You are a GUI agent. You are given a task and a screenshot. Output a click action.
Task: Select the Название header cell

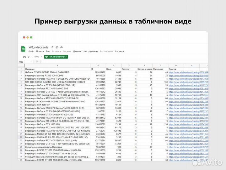click(57, 69)
